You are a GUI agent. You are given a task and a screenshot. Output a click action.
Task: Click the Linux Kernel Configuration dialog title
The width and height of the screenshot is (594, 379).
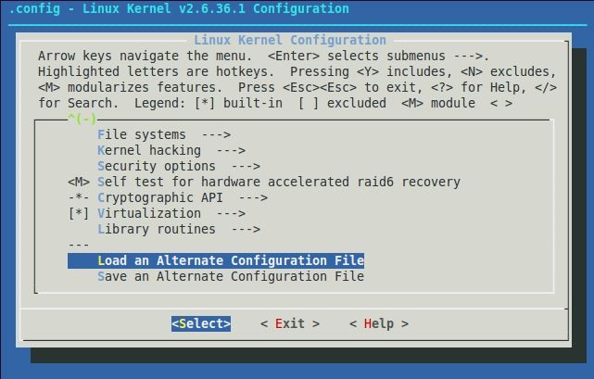[x=290, y=40]
